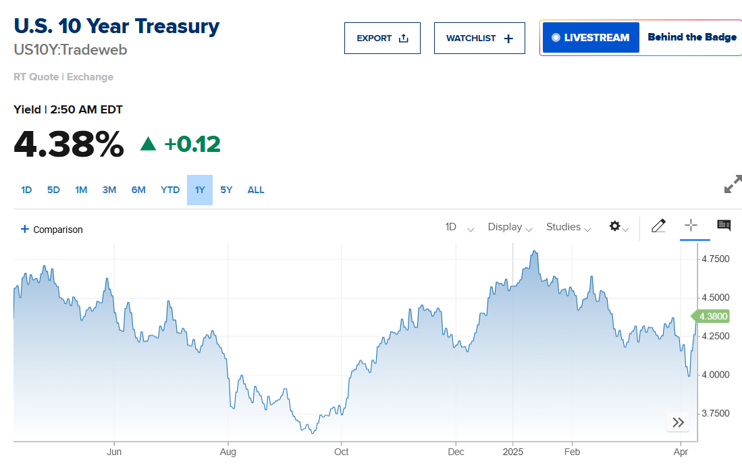Open the 1D interval dropdown

459,227
